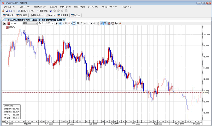Switch to the 注意事項 tab
This screenshot has height=126, width=212.
63,15
